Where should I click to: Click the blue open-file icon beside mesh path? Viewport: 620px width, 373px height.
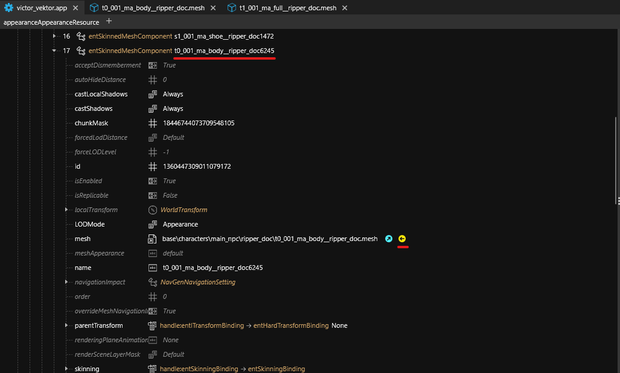click(389, 239)
